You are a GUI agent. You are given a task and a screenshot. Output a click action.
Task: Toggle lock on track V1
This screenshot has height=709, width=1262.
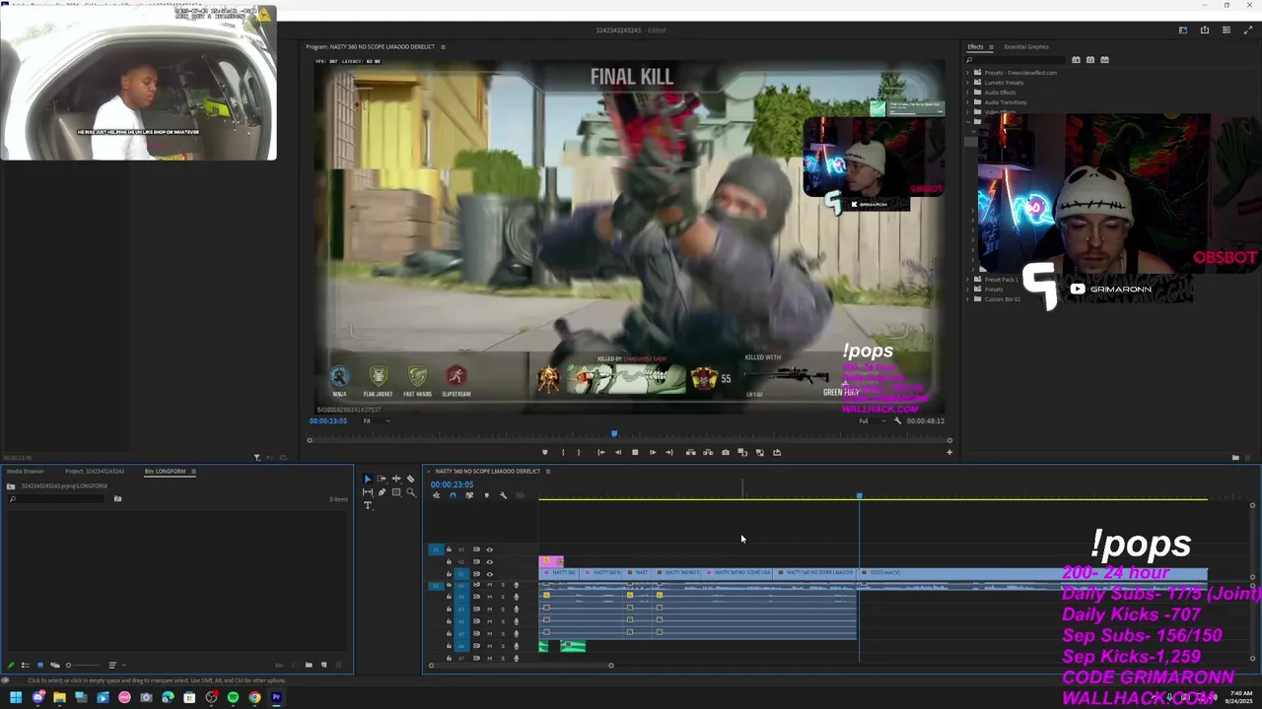(449, 574)
